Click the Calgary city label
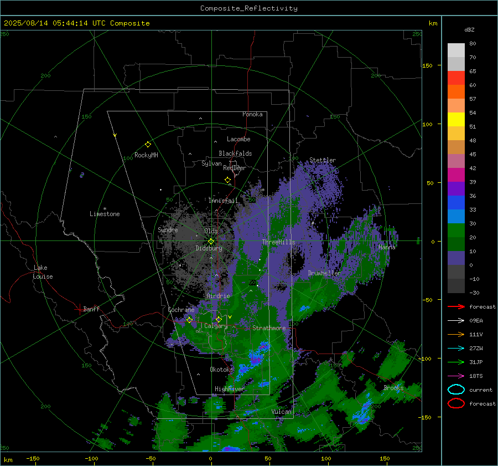The image size is (498, 466). (x=216, y=326)
